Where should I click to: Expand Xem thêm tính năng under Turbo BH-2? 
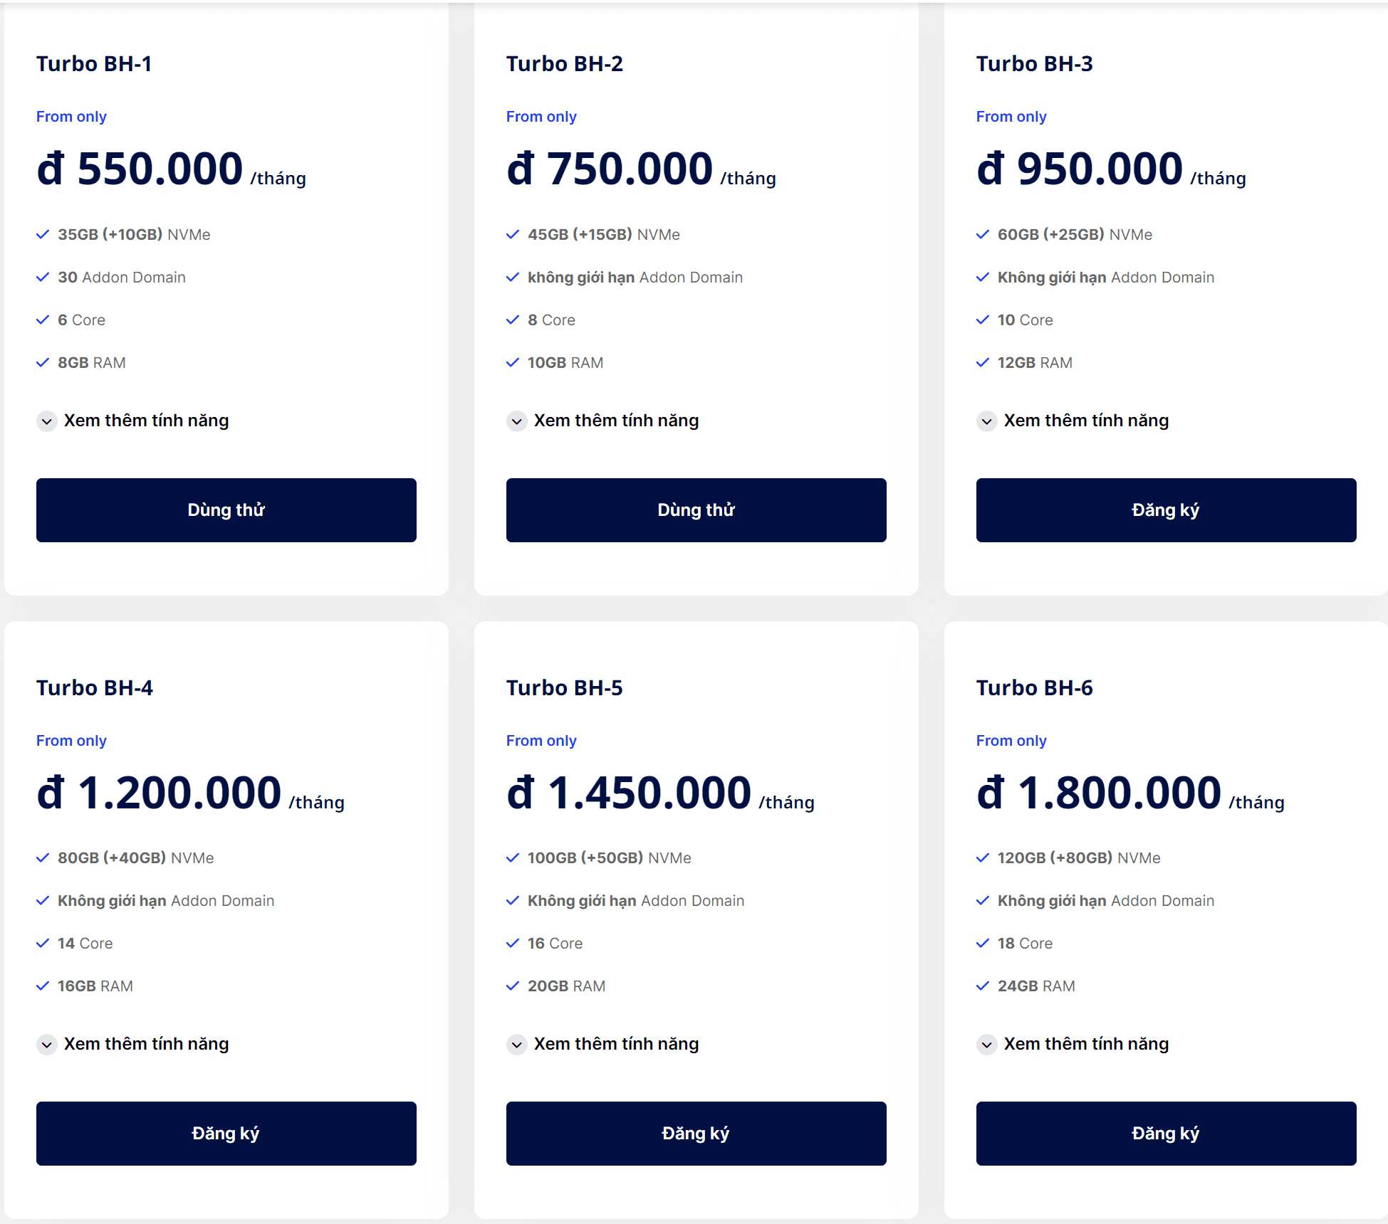coord(517,421)
